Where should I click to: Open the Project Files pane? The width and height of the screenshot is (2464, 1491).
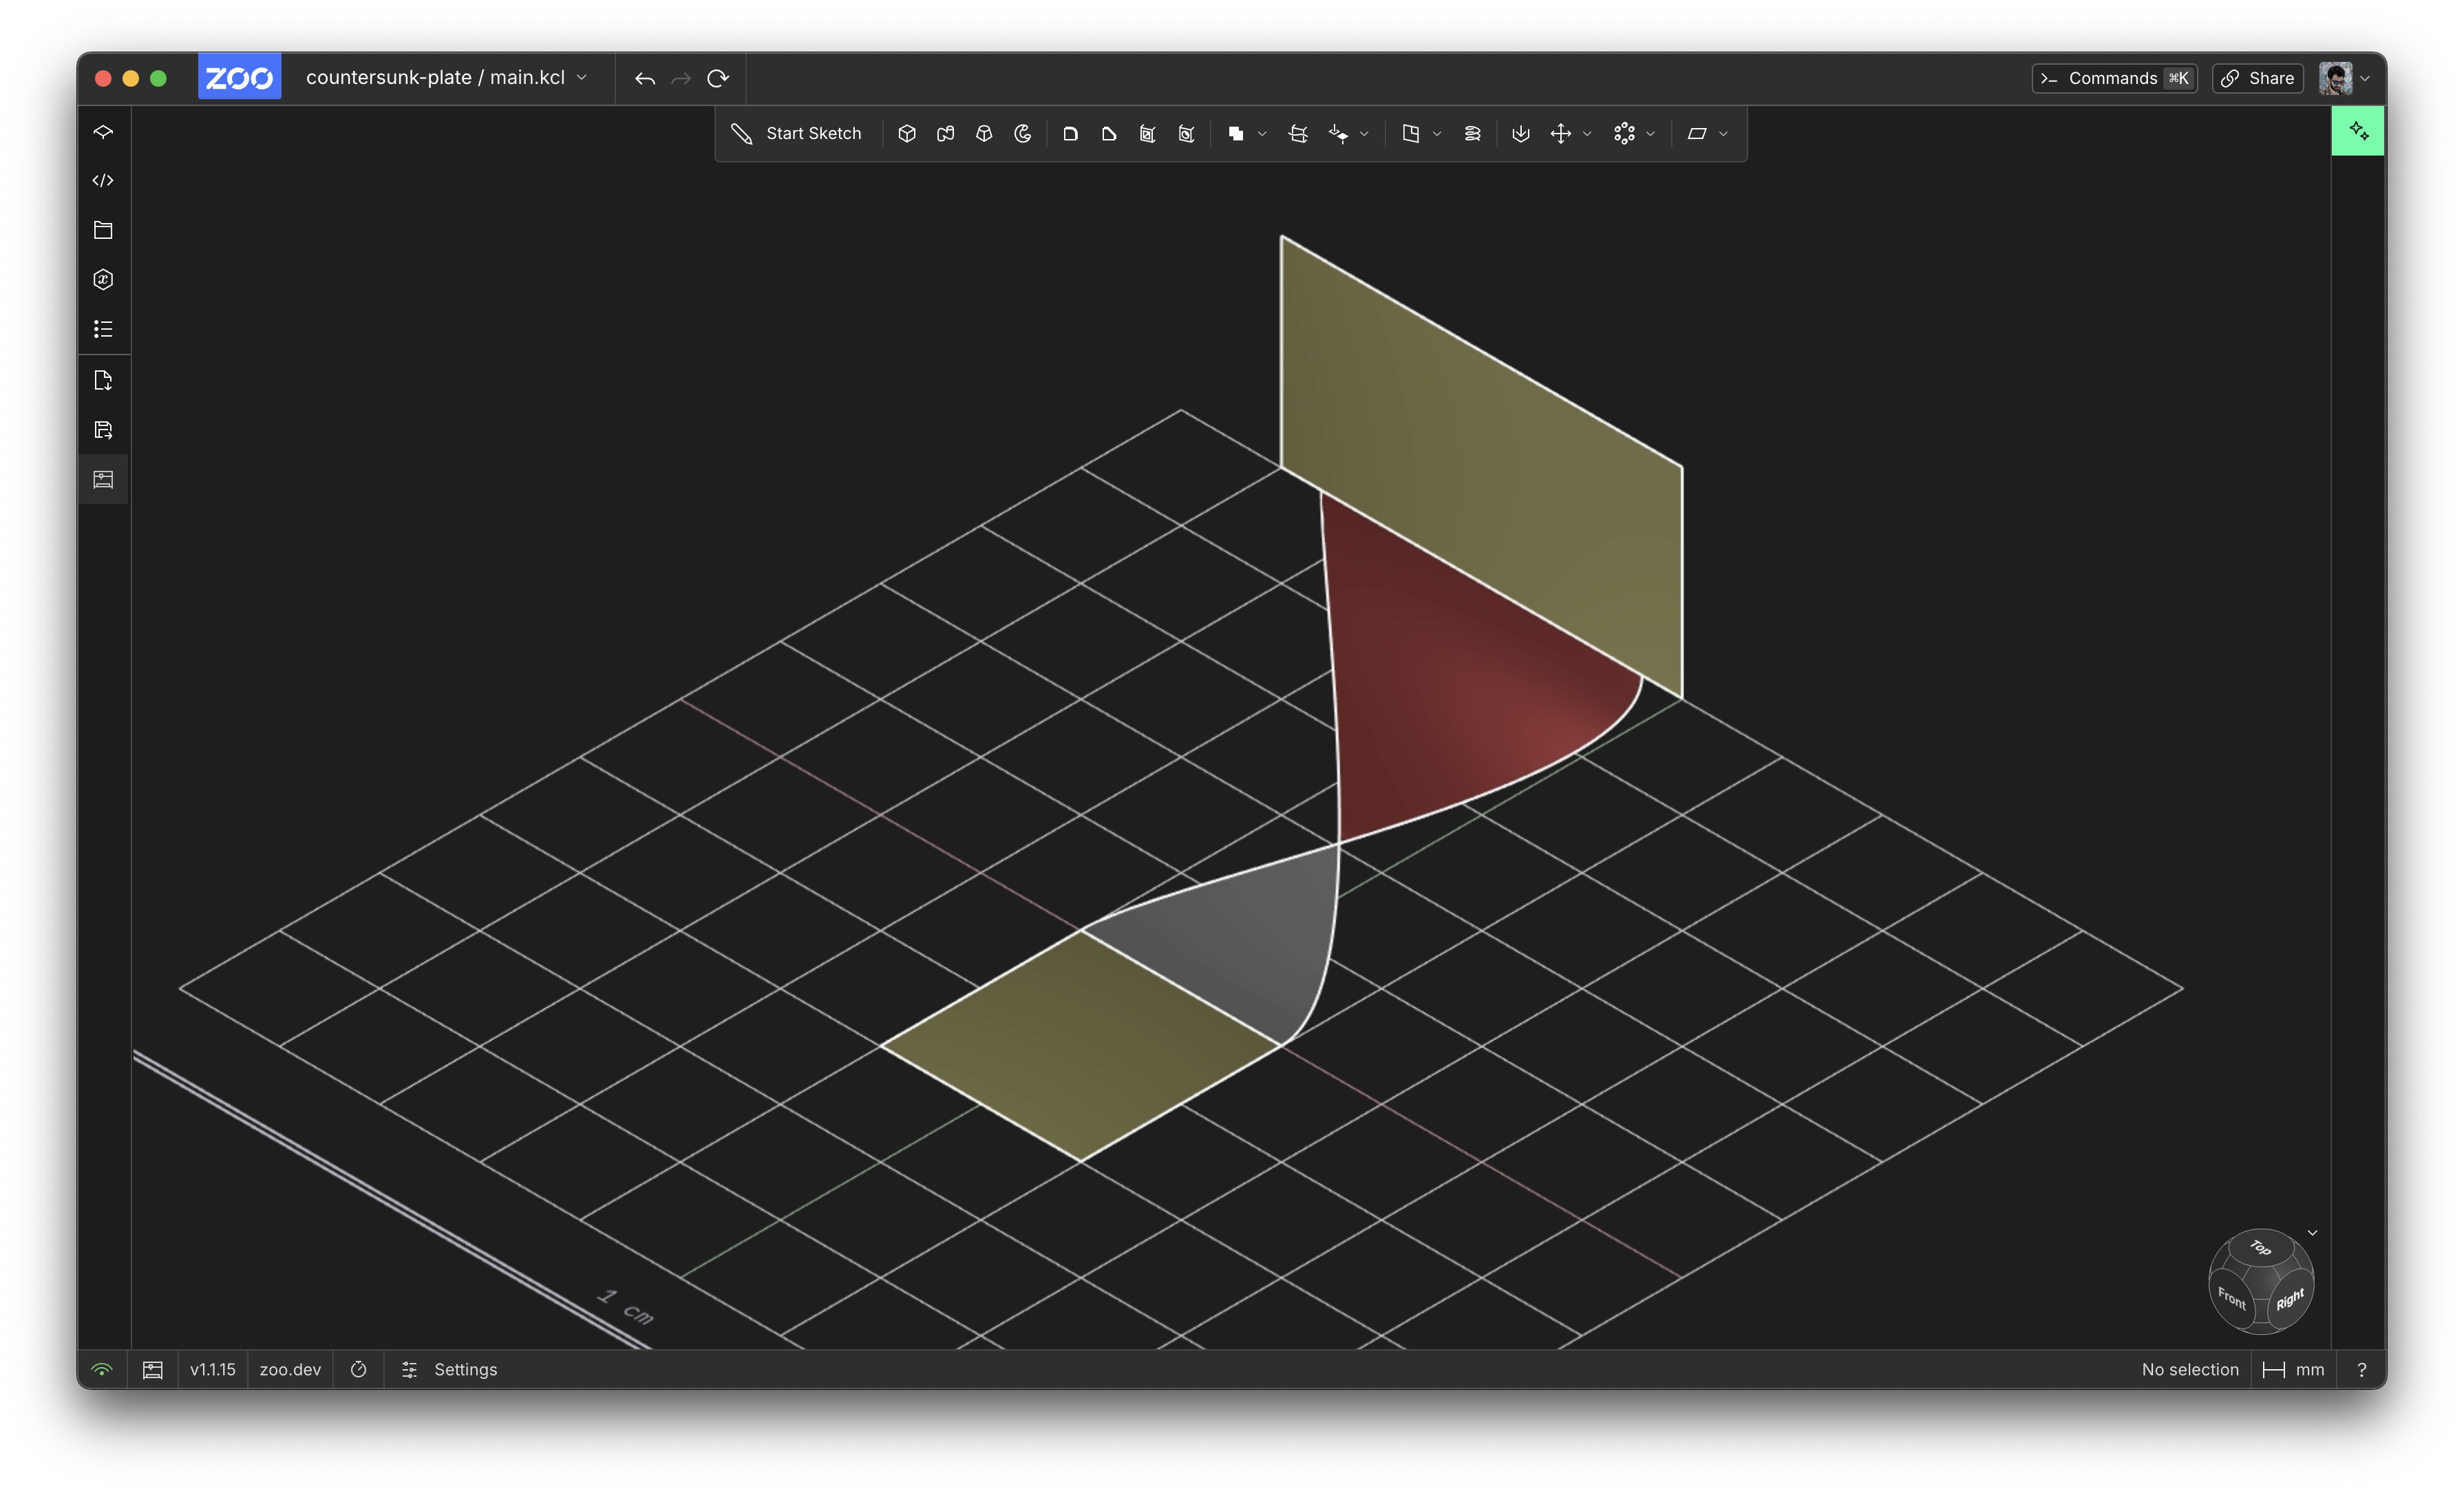[x=103, y=230]
